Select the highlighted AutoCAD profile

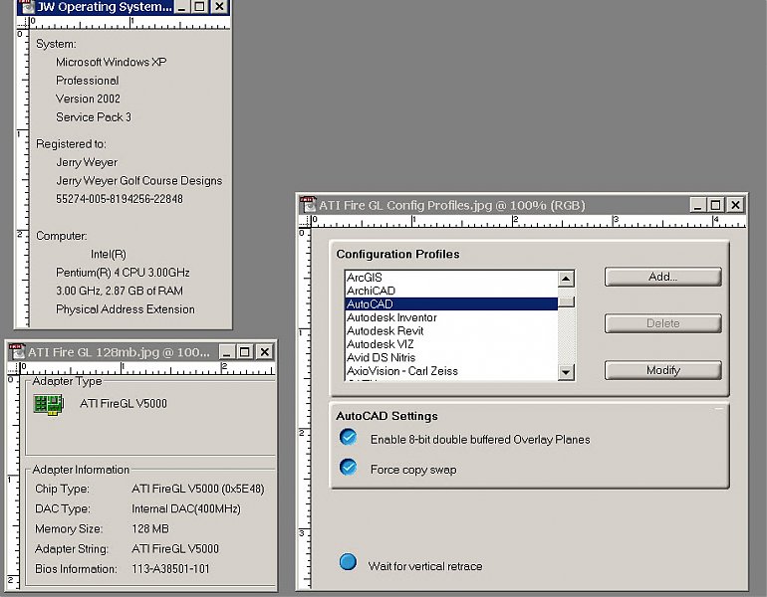click(x=451, y=303)
